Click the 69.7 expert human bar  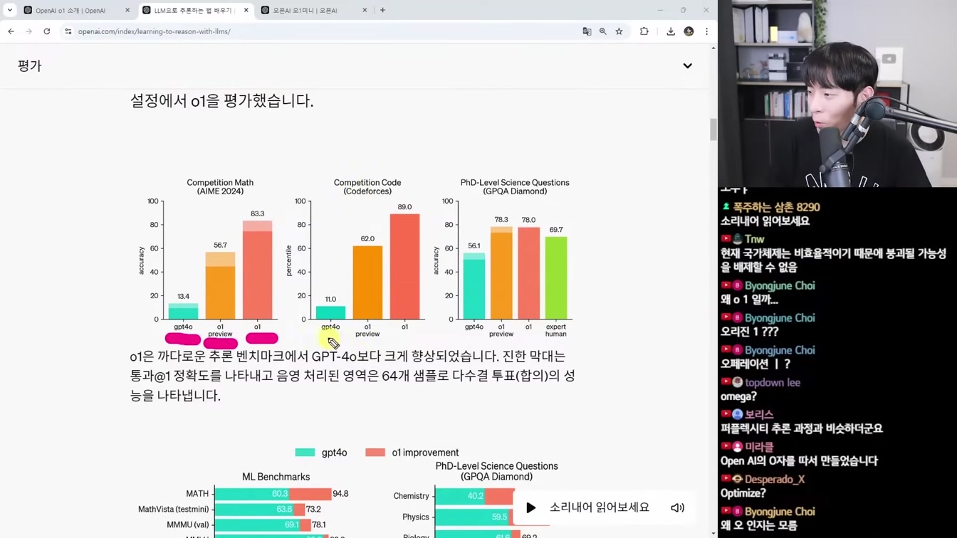[x=556, y=278]
